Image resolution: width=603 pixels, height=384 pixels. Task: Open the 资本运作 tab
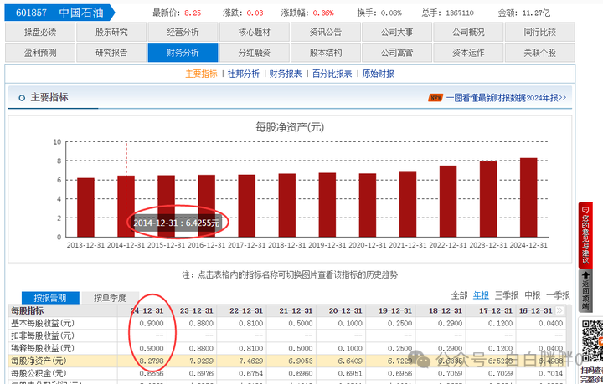coord(468,52)
